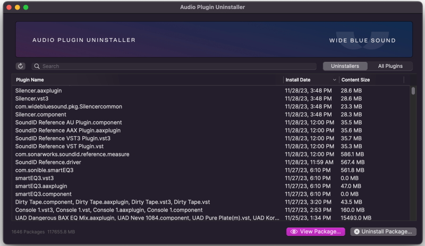Select com.widebluesound.pkg.Silencercommon row
This screenshot has width=425, height=246.
(x=211, y=107)
